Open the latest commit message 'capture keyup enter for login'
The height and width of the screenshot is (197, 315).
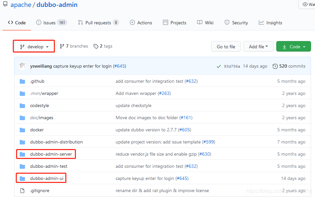coord(82,66)
